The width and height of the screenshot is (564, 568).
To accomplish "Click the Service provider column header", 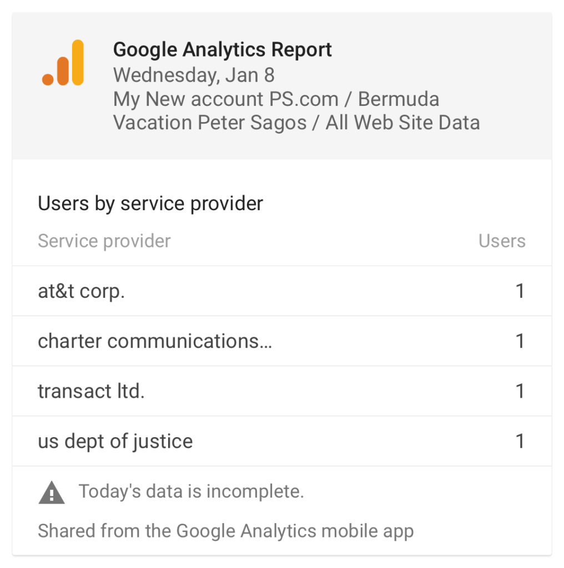I will coord(104,241).
